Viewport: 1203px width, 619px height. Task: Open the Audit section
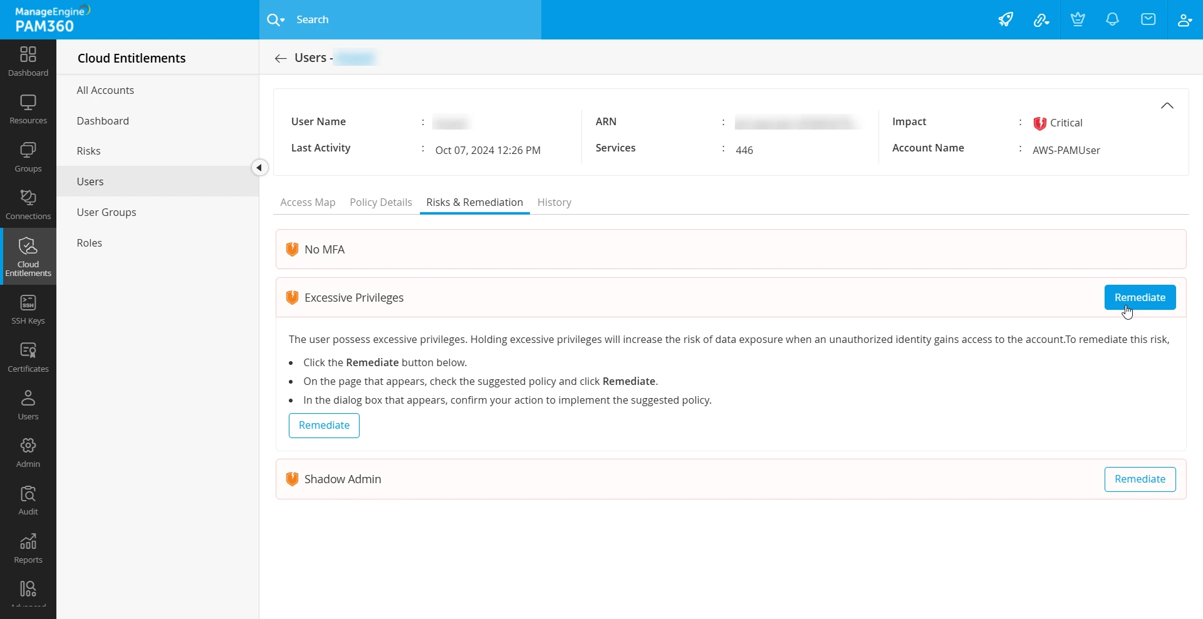point(28,500)
